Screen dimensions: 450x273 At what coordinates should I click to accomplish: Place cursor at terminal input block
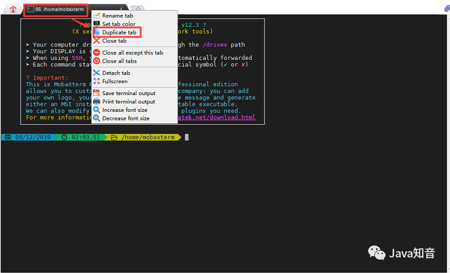[x=187, y=137]
